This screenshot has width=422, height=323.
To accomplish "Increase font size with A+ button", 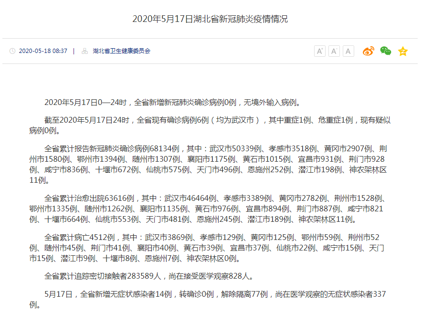I will click(320, 51).
